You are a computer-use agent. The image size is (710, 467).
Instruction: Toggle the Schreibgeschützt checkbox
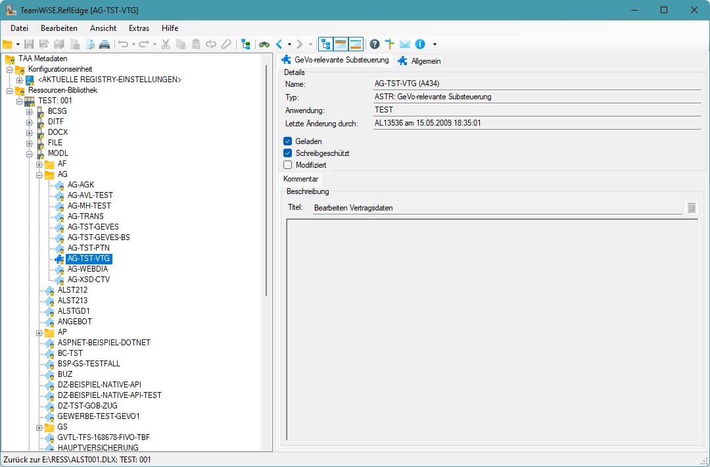coord(287,153)
